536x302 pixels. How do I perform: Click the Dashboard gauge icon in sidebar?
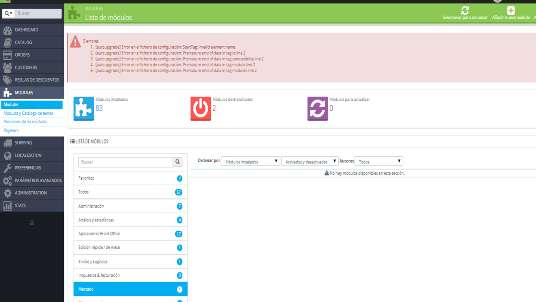(7, 30)
